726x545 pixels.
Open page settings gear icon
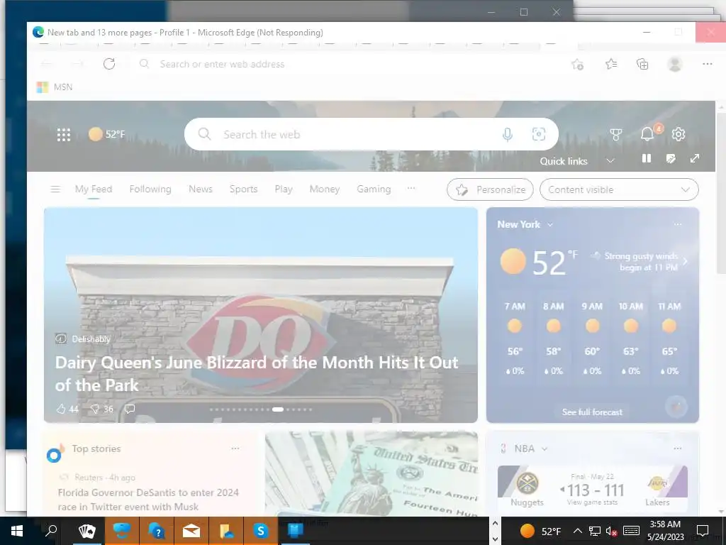678,134
